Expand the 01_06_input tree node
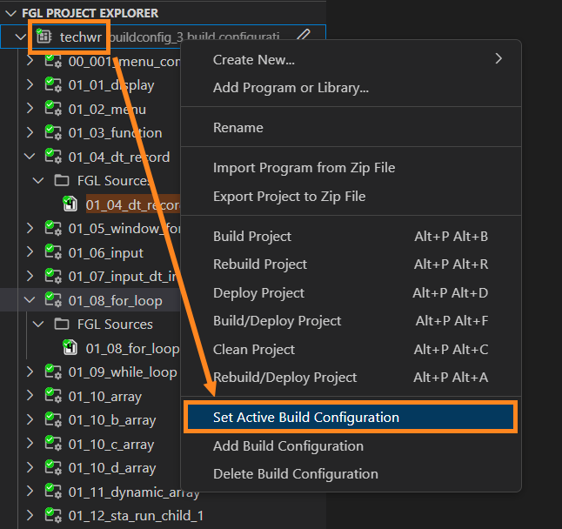 [30, 253]
